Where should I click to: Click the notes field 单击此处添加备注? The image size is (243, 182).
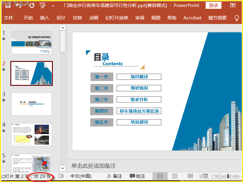[x=94, y=166]
